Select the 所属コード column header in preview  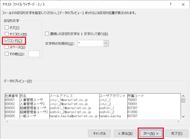[135, 96]
